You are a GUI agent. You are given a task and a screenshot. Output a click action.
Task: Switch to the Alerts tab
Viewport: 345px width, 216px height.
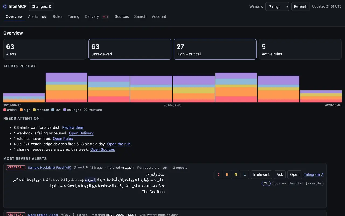click(37, 16)
